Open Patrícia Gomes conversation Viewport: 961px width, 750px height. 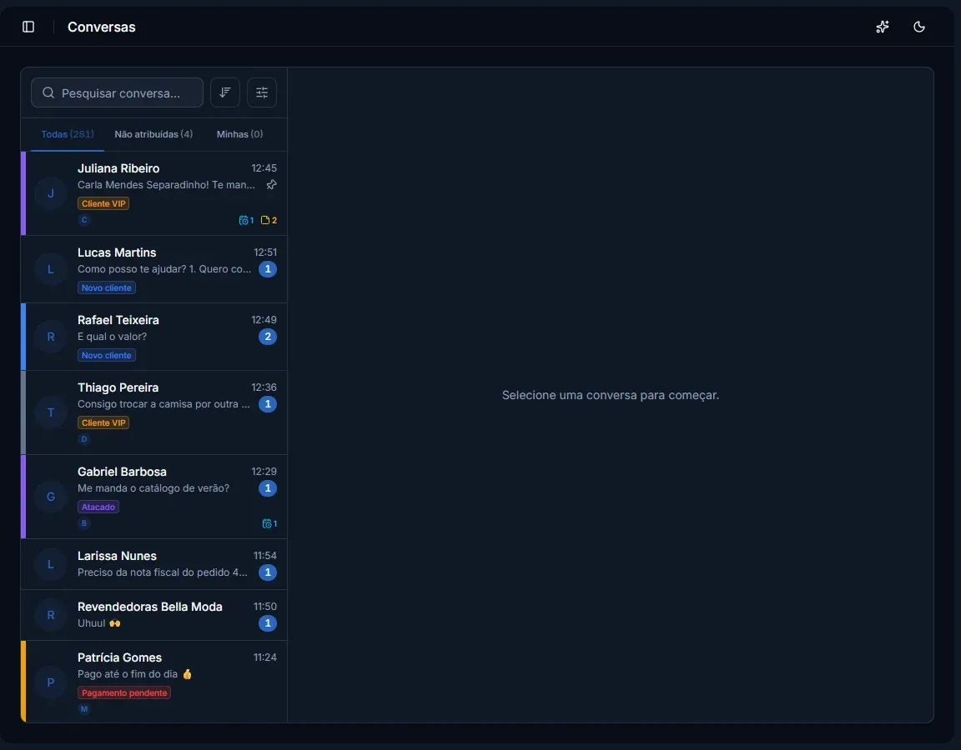[153, 682]
